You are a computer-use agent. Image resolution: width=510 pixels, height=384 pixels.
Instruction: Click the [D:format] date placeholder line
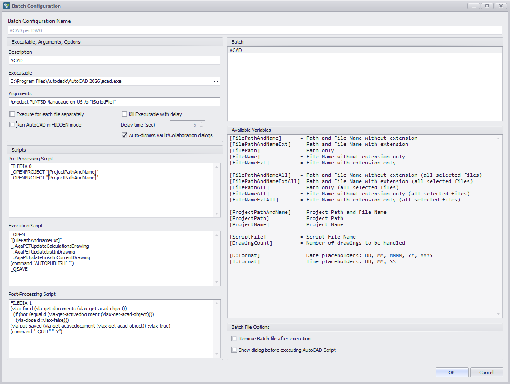pos(331,255)
